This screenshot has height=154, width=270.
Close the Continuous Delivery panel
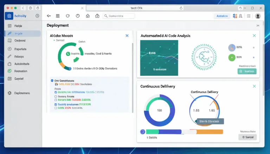tap(254, 86)
